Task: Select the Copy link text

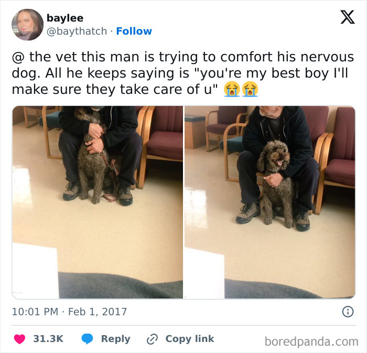Action: click(x=190, y=339)
